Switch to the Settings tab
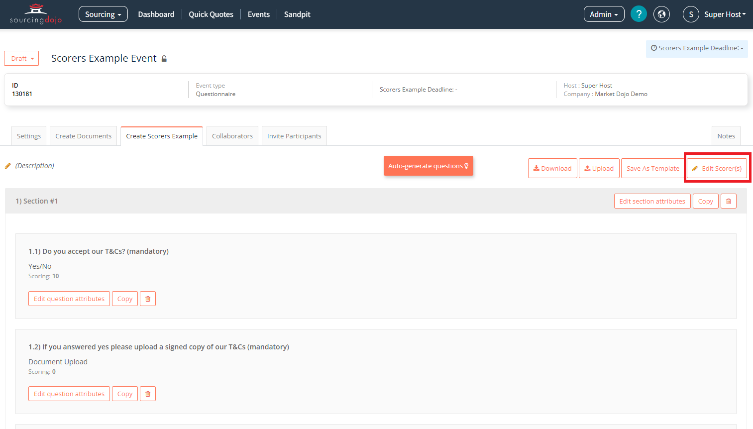Viewport: 753px width, 429px height. [29, 136]
